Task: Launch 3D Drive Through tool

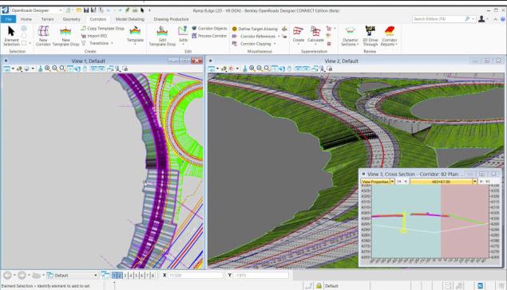Action: [370, 36]
